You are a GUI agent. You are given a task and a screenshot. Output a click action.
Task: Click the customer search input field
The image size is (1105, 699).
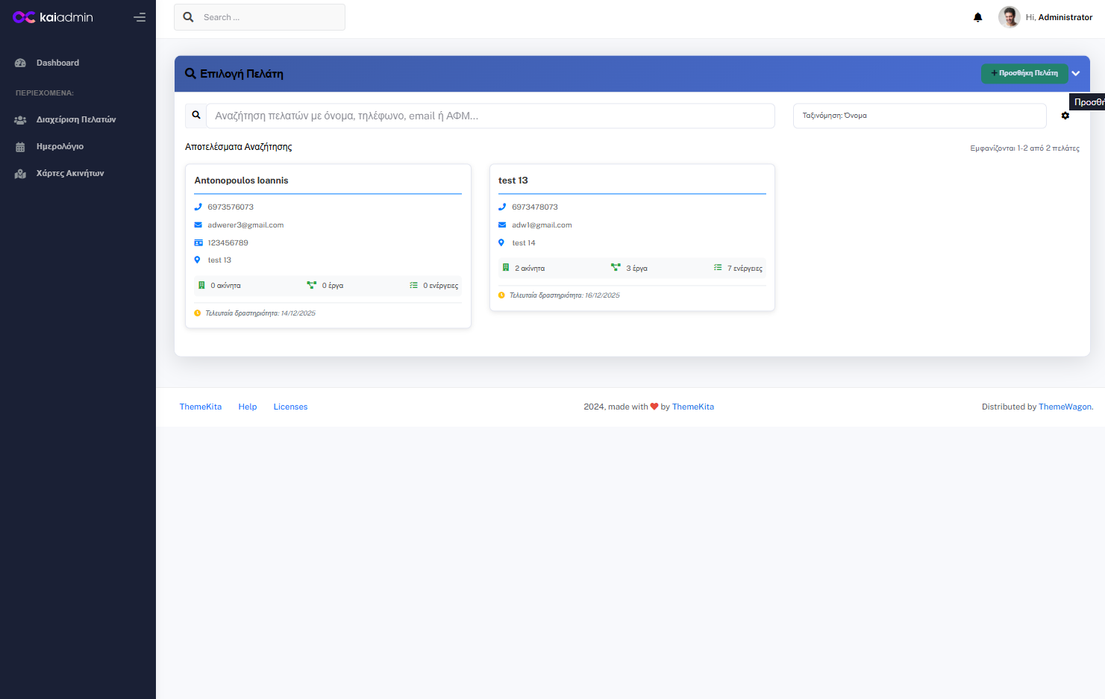(x=489, y=116)
